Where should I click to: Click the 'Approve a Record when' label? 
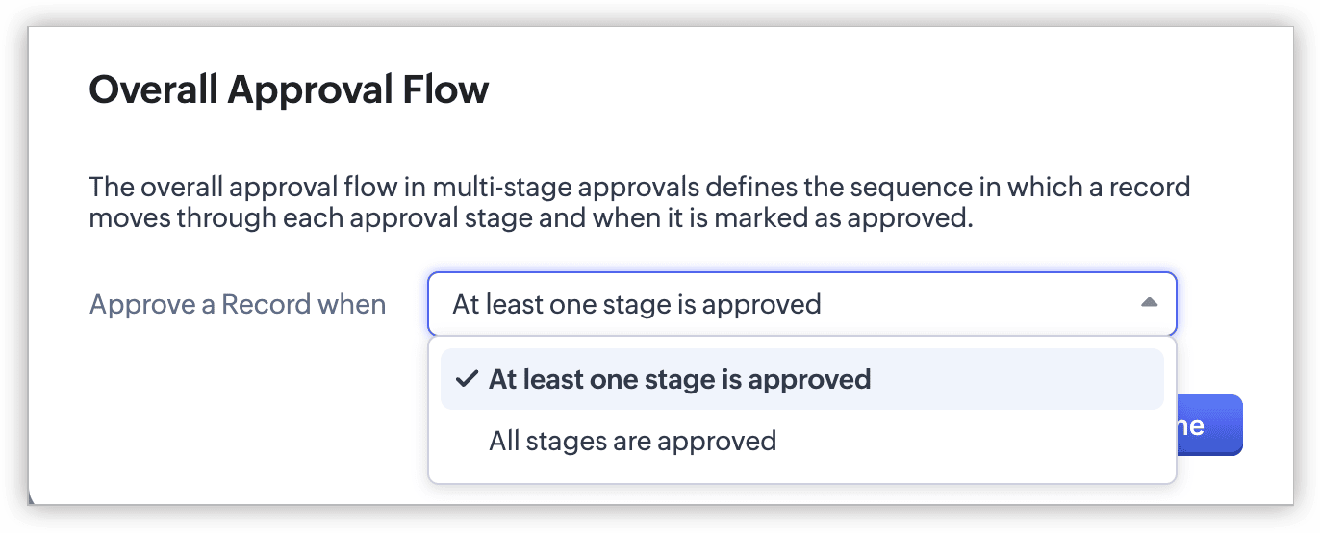[x=238, y=305]
